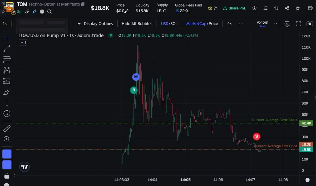
Task: Toggle the lower hidden-eye icon on avatar
Action: (x=3, y=12)
